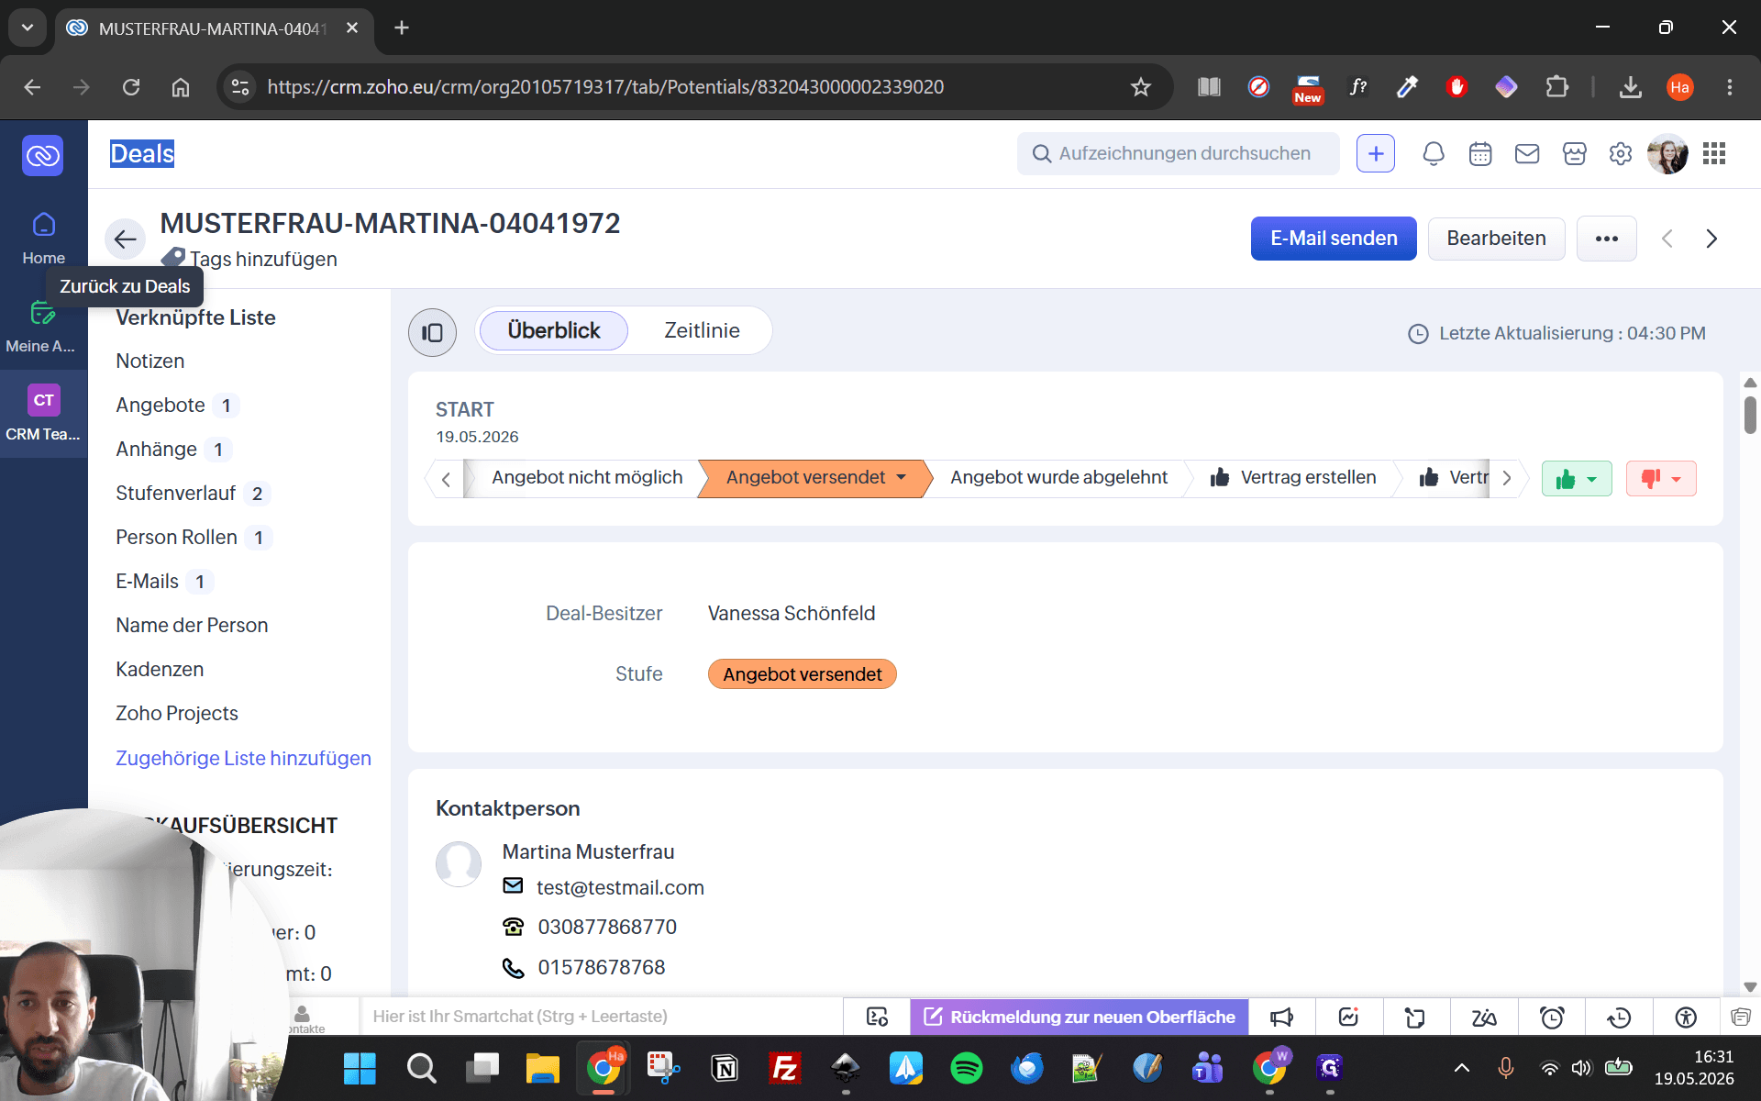The width and height of the screenshot is (1761, 1101).
Task: Switch to the Zeitlinie view
Action: (x=702, y=330)
